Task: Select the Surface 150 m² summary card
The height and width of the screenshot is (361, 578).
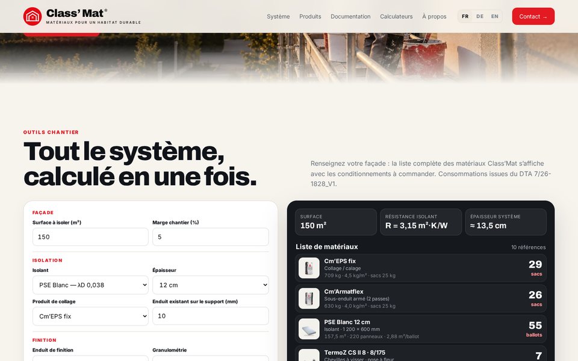Action: click(336, 222)
